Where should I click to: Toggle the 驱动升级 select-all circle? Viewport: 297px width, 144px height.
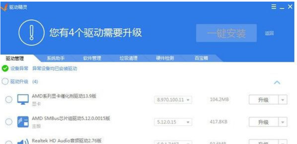pos(5,81)
